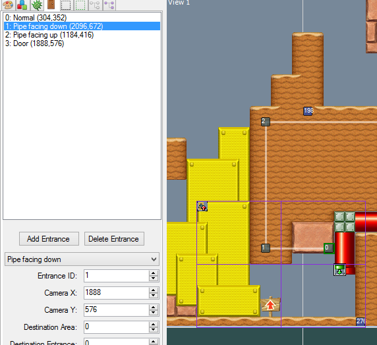Image resolution: width=377 pixels, height=345 pixels.
Task: Open the 'Pipe facing down' type dropdown
Action: tap(82, 259)
